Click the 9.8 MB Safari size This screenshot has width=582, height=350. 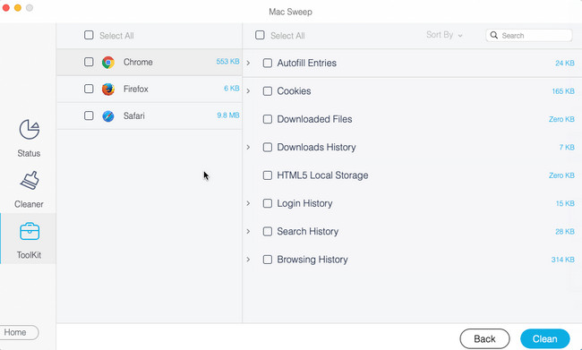[228, 115]
